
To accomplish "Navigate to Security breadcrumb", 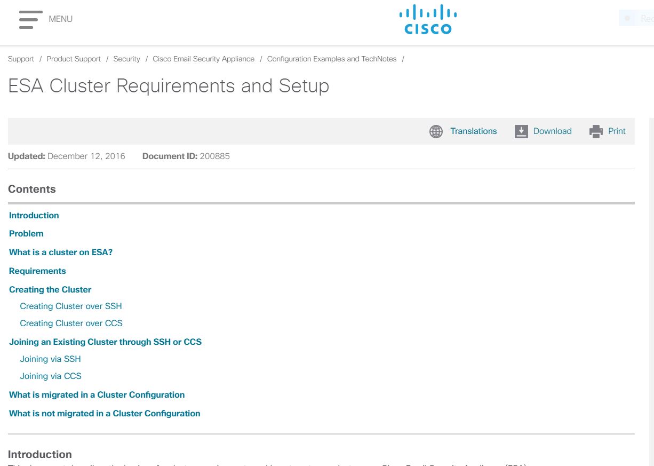I will coord(126,59).
